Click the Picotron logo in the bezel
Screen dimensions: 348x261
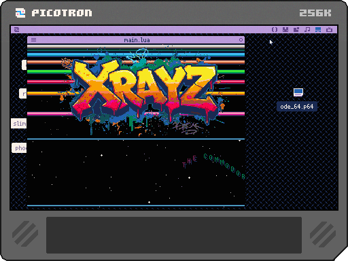54,13
